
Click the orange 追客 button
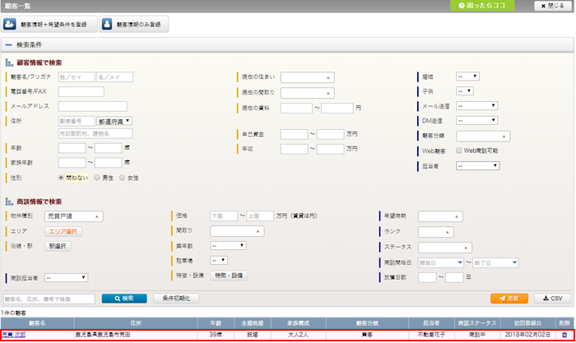pos(509,299)
